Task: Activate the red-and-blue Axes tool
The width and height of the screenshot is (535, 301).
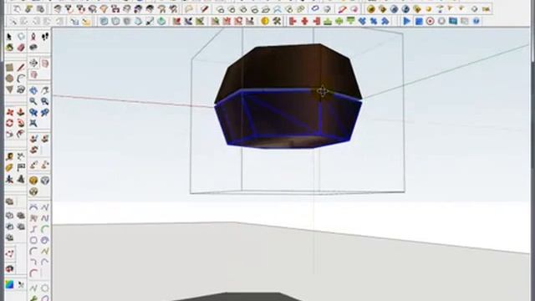Action: click(9, 179)
